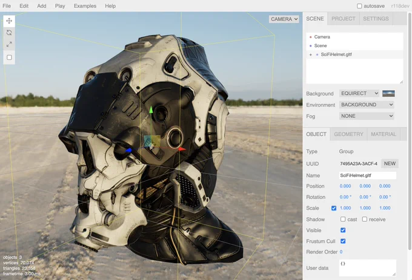Toggle the cast shadow checkbox
412x280 pixels.
click(343, 219)
